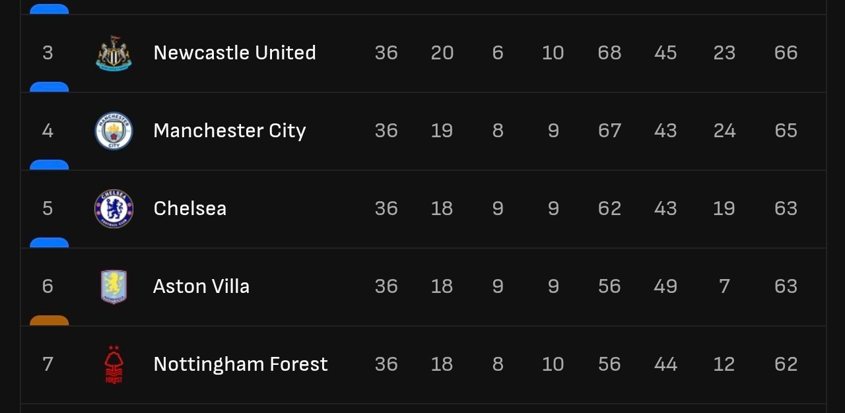Open the Manchester City team link
The width and height of the screenshot is (845, 413).
[x=230, y=131]
